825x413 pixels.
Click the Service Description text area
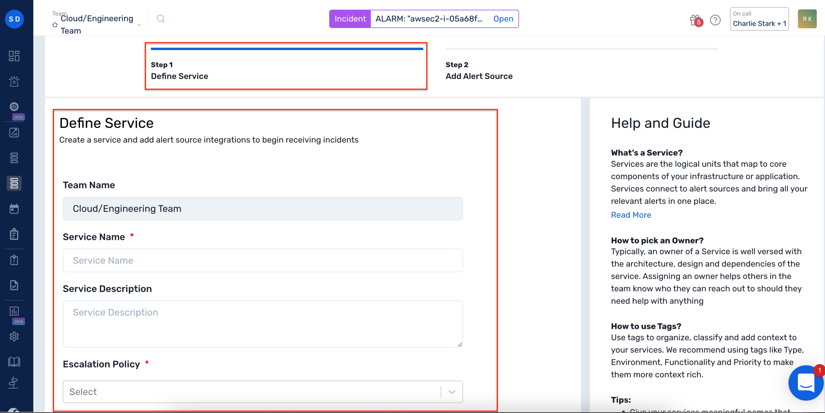tap(263, 324)
